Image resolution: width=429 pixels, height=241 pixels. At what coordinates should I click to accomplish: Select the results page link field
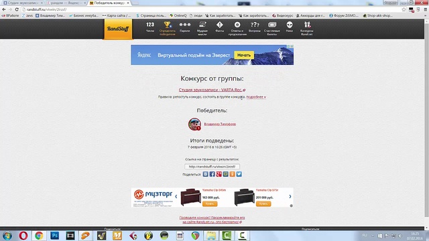coord(212,167)
